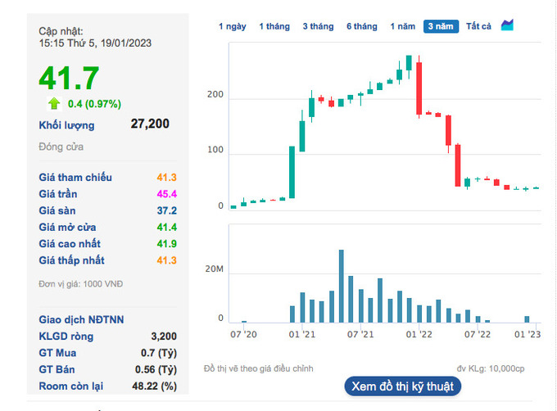Viewport: 557px width, 411px height.
Task: Click the large 41.7 current price
Action: click(69, 78)
